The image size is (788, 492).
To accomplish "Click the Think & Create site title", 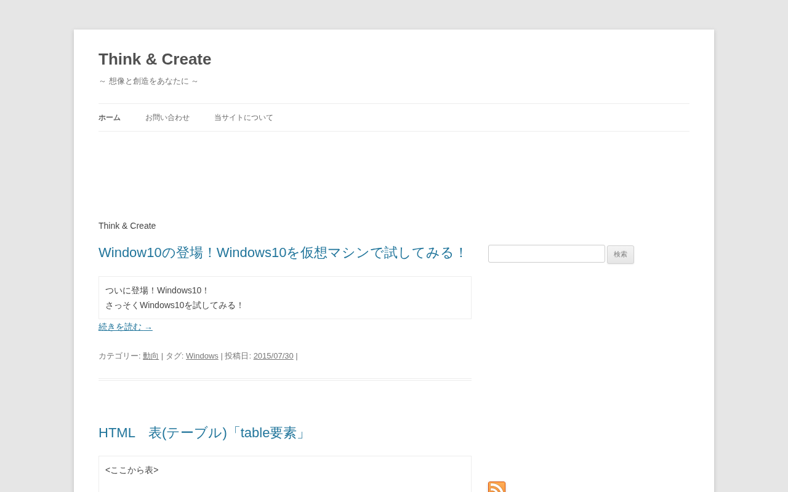I will 155,59.
